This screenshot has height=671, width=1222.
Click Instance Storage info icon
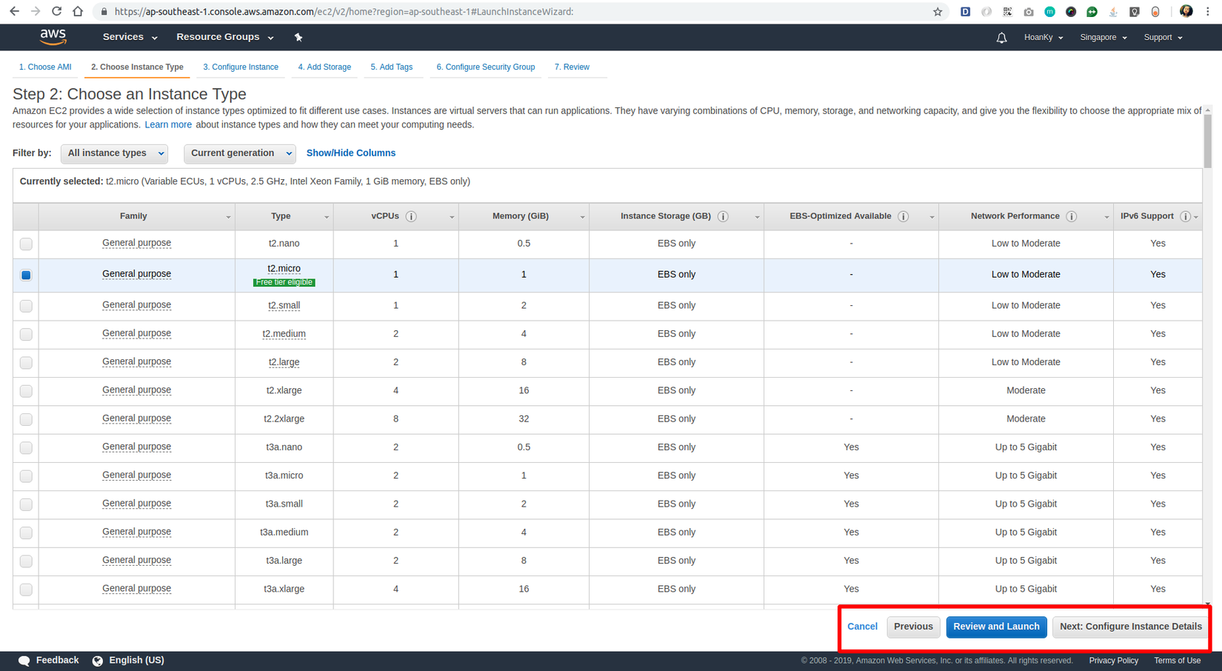(723, 216)
